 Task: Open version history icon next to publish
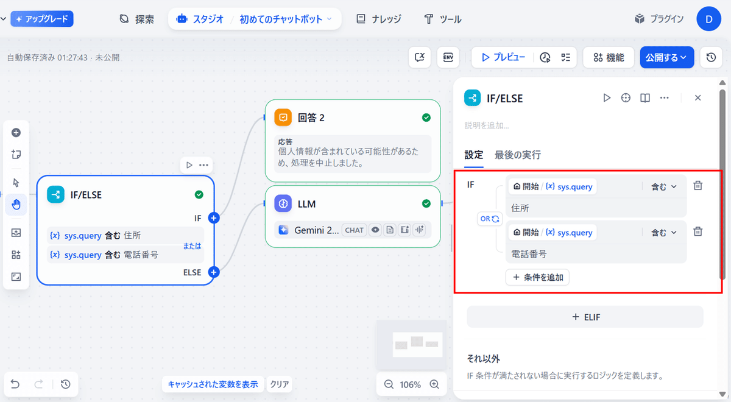point(711,57)
